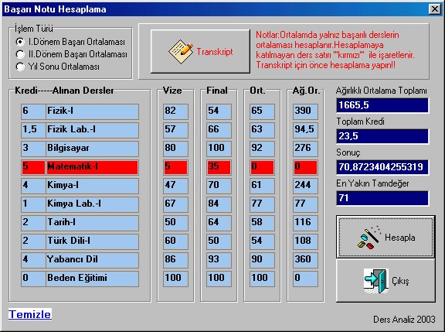The image size is (445, 332).
Task: Click the Beden Eğitimi course name field
Action: 92,279
